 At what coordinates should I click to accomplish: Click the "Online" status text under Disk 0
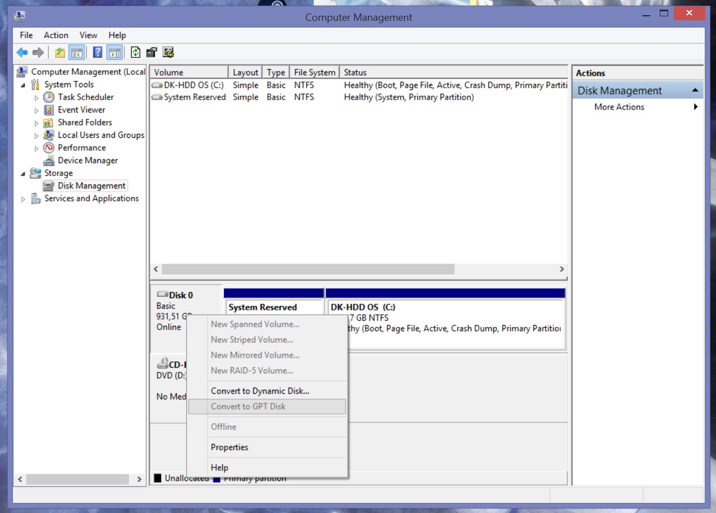[x=169, y=327]
